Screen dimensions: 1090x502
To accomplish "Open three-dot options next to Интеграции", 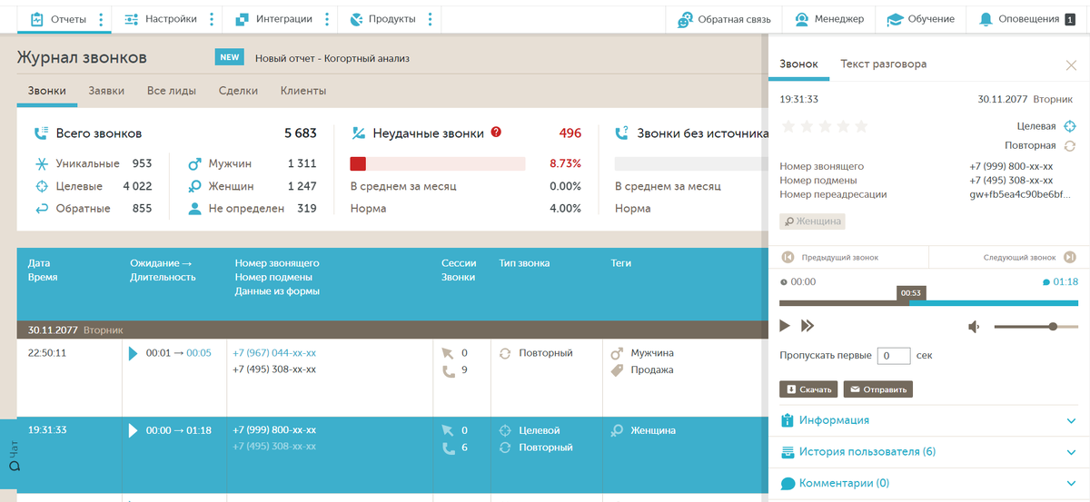I will [326, 19].
